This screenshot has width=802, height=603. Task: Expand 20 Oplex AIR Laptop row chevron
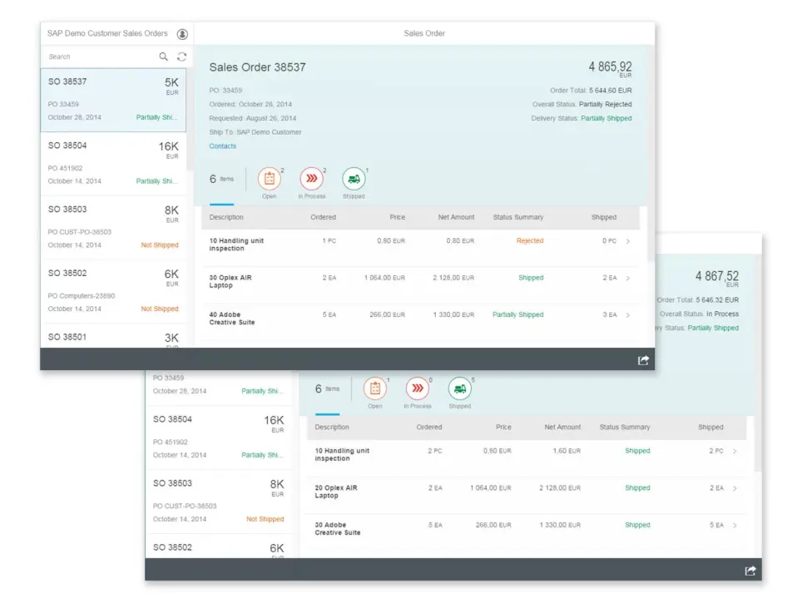coord(735,488)
